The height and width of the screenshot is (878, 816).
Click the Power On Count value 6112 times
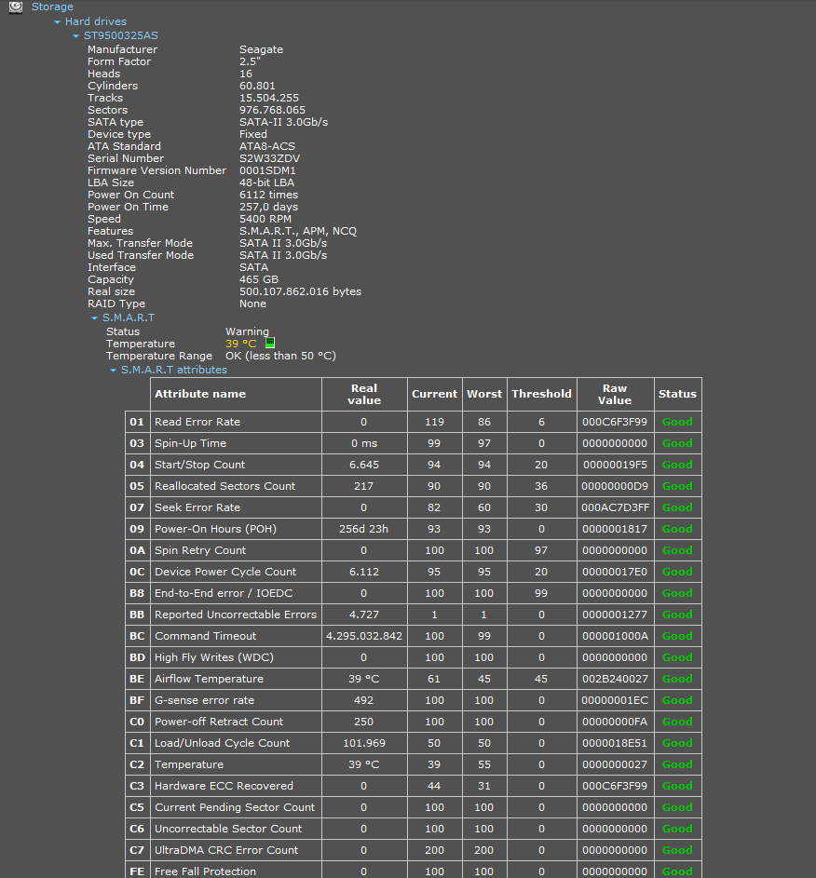point(269,195)
